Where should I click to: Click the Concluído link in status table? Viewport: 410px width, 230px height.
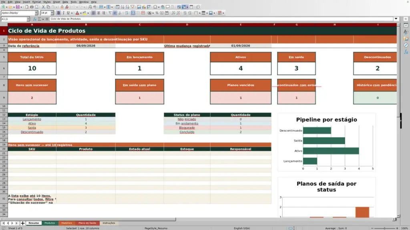[187, 132]
